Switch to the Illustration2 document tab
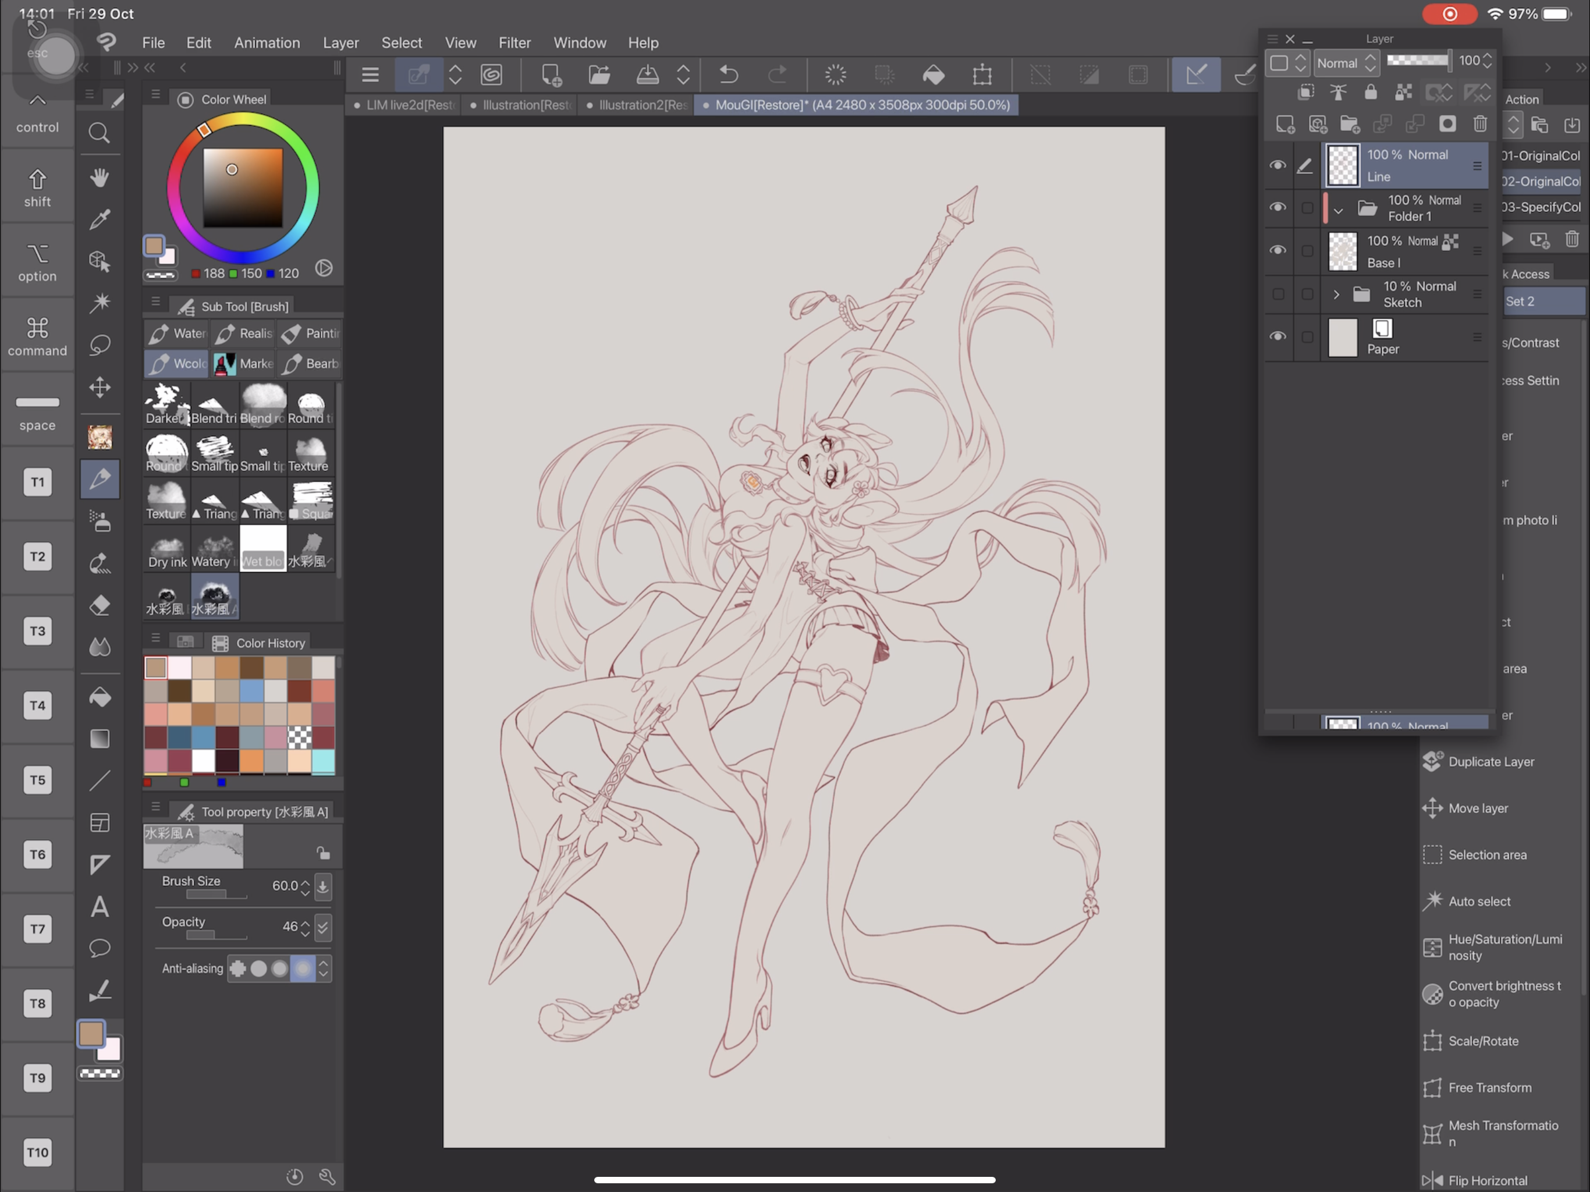Image resolution: width=1590 pixels, height=1192 pixels. click(637, 105)
